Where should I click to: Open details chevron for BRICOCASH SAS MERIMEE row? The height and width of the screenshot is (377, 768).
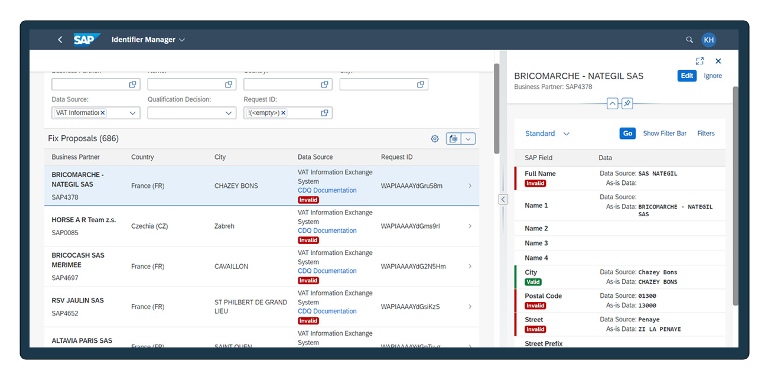click(x=470, y=266)
